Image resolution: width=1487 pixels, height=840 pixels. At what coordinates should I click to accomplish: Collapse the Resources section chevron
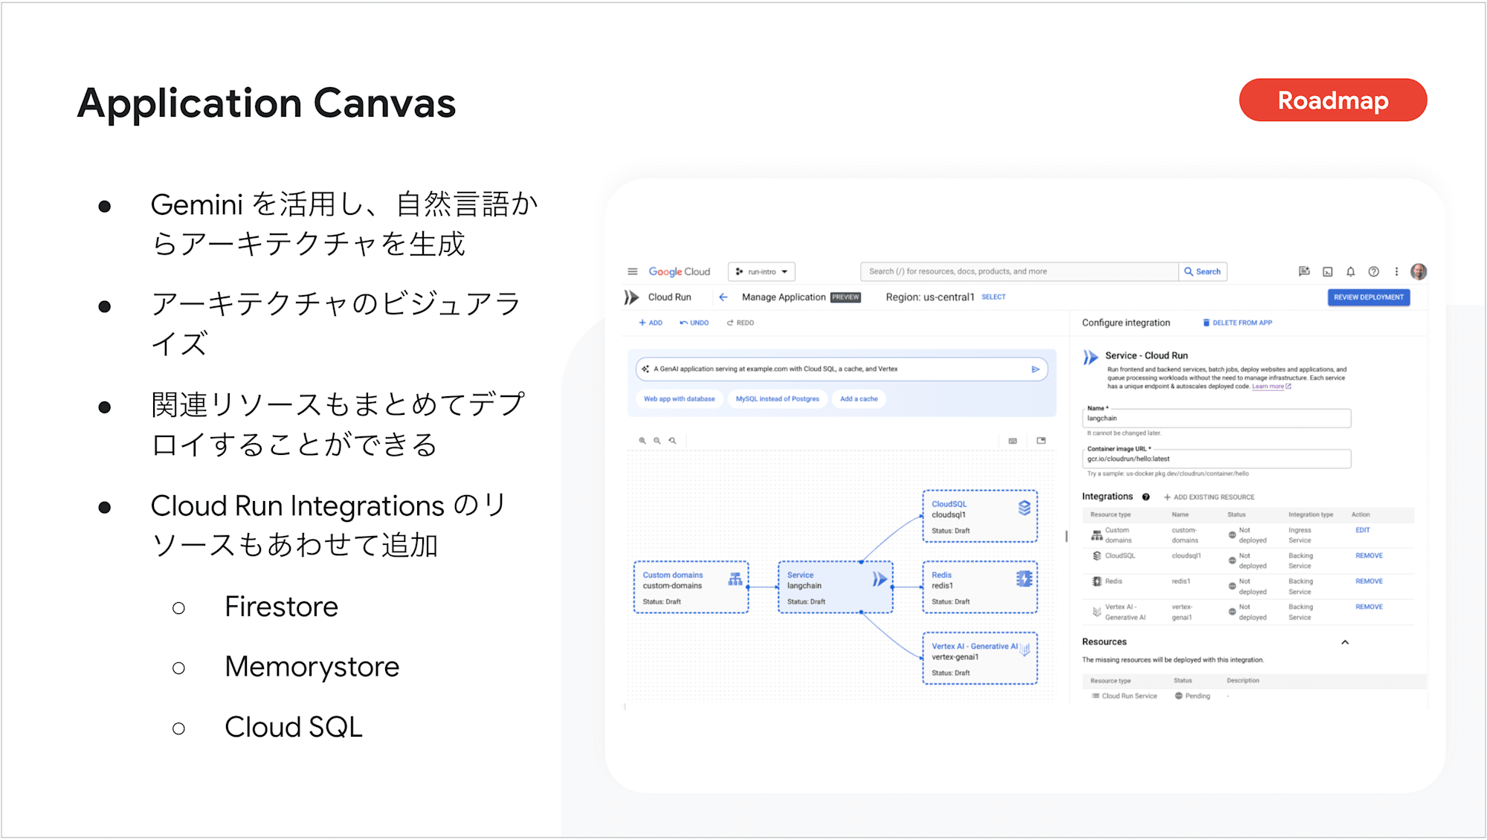click(x=1345, y=642)
